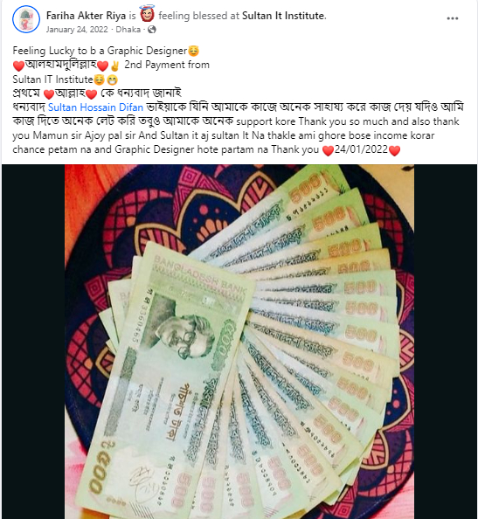Click the feeling blessed angel emoji icon

147,15
